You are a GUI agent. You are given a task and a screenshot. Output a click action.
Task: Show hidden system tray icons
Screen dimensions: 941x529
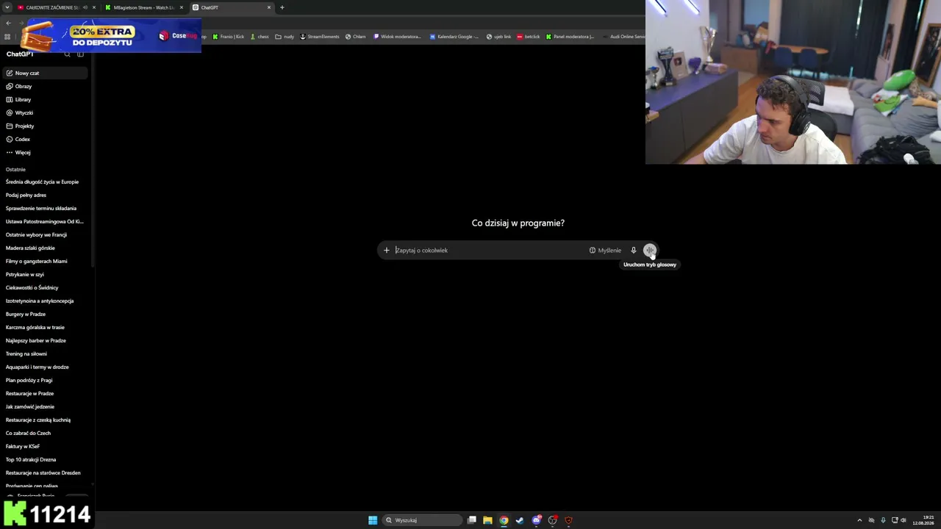click(x=859, y=520)
